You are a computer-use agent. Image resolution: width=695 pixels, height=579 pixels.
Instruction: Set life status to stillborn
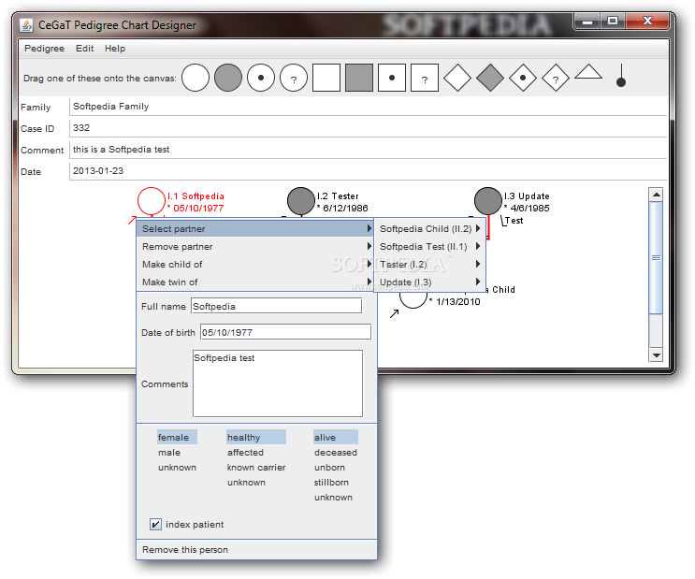(x=331, y=483)
